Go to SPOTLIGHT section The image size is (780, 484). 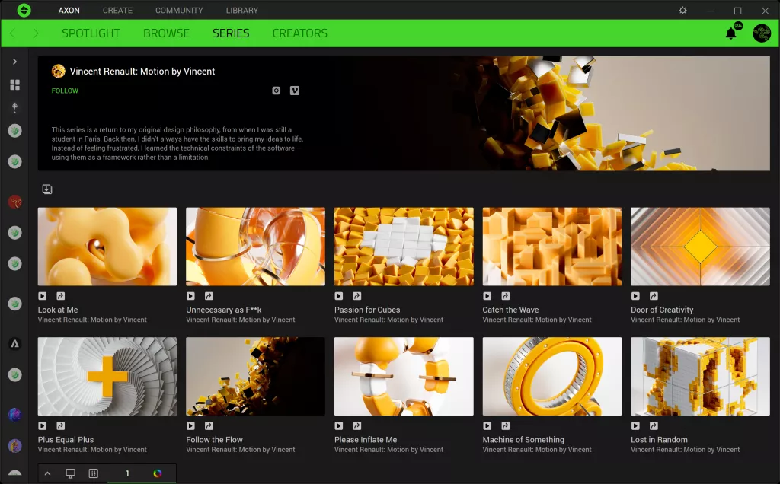click(x=91, y=33)
